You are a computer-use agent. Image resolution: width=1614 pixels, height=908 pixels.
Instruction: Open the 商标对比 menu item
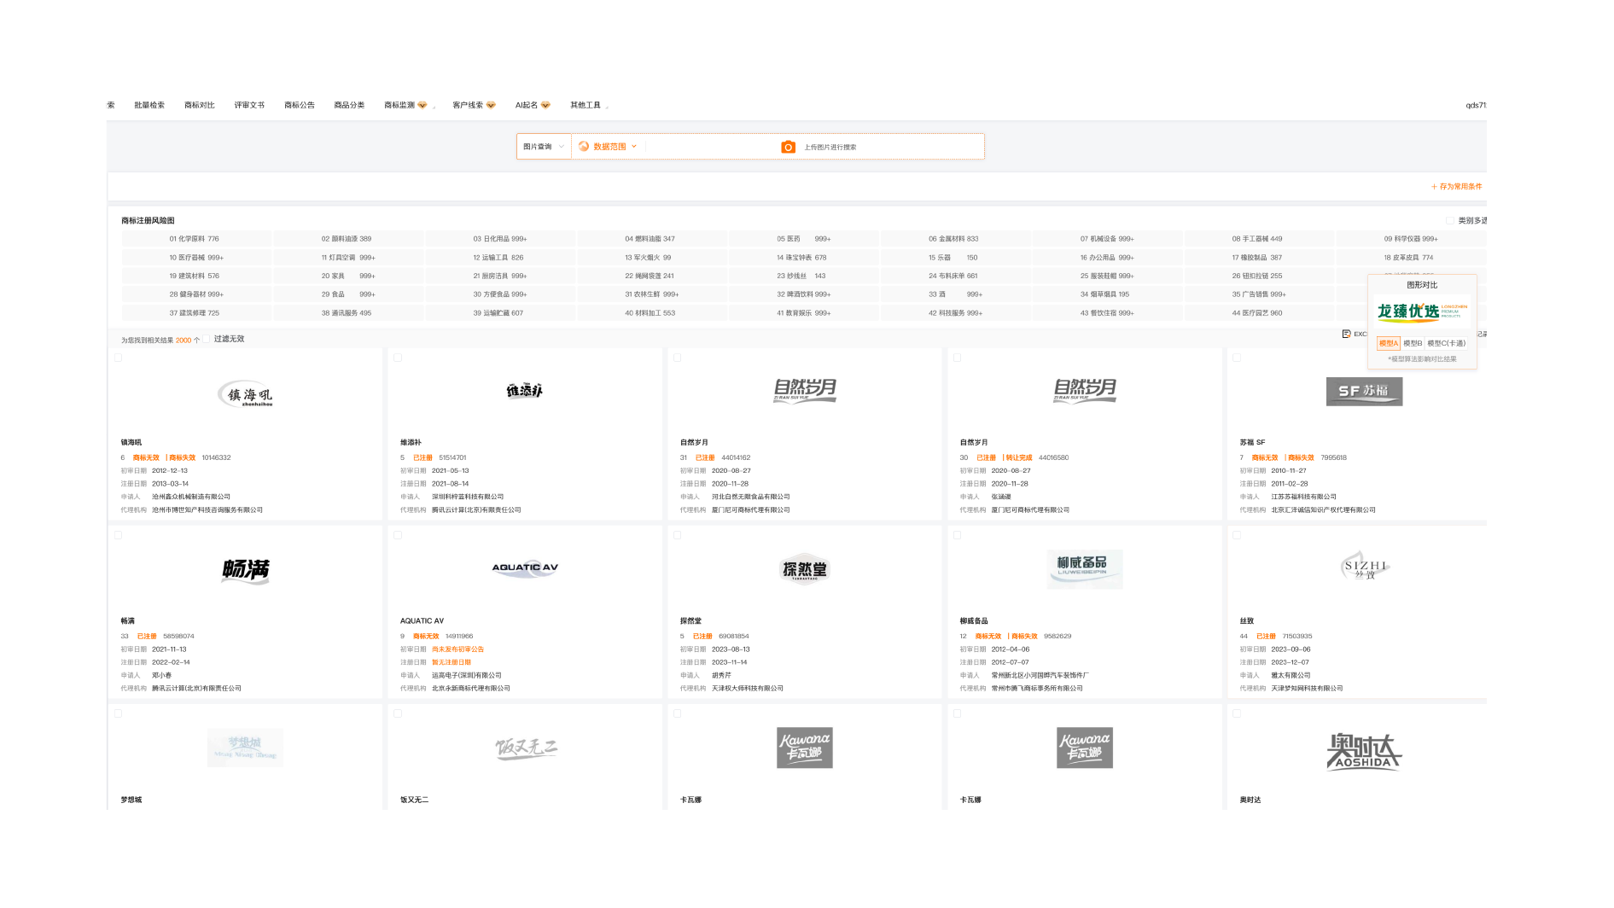pos(200,105)
